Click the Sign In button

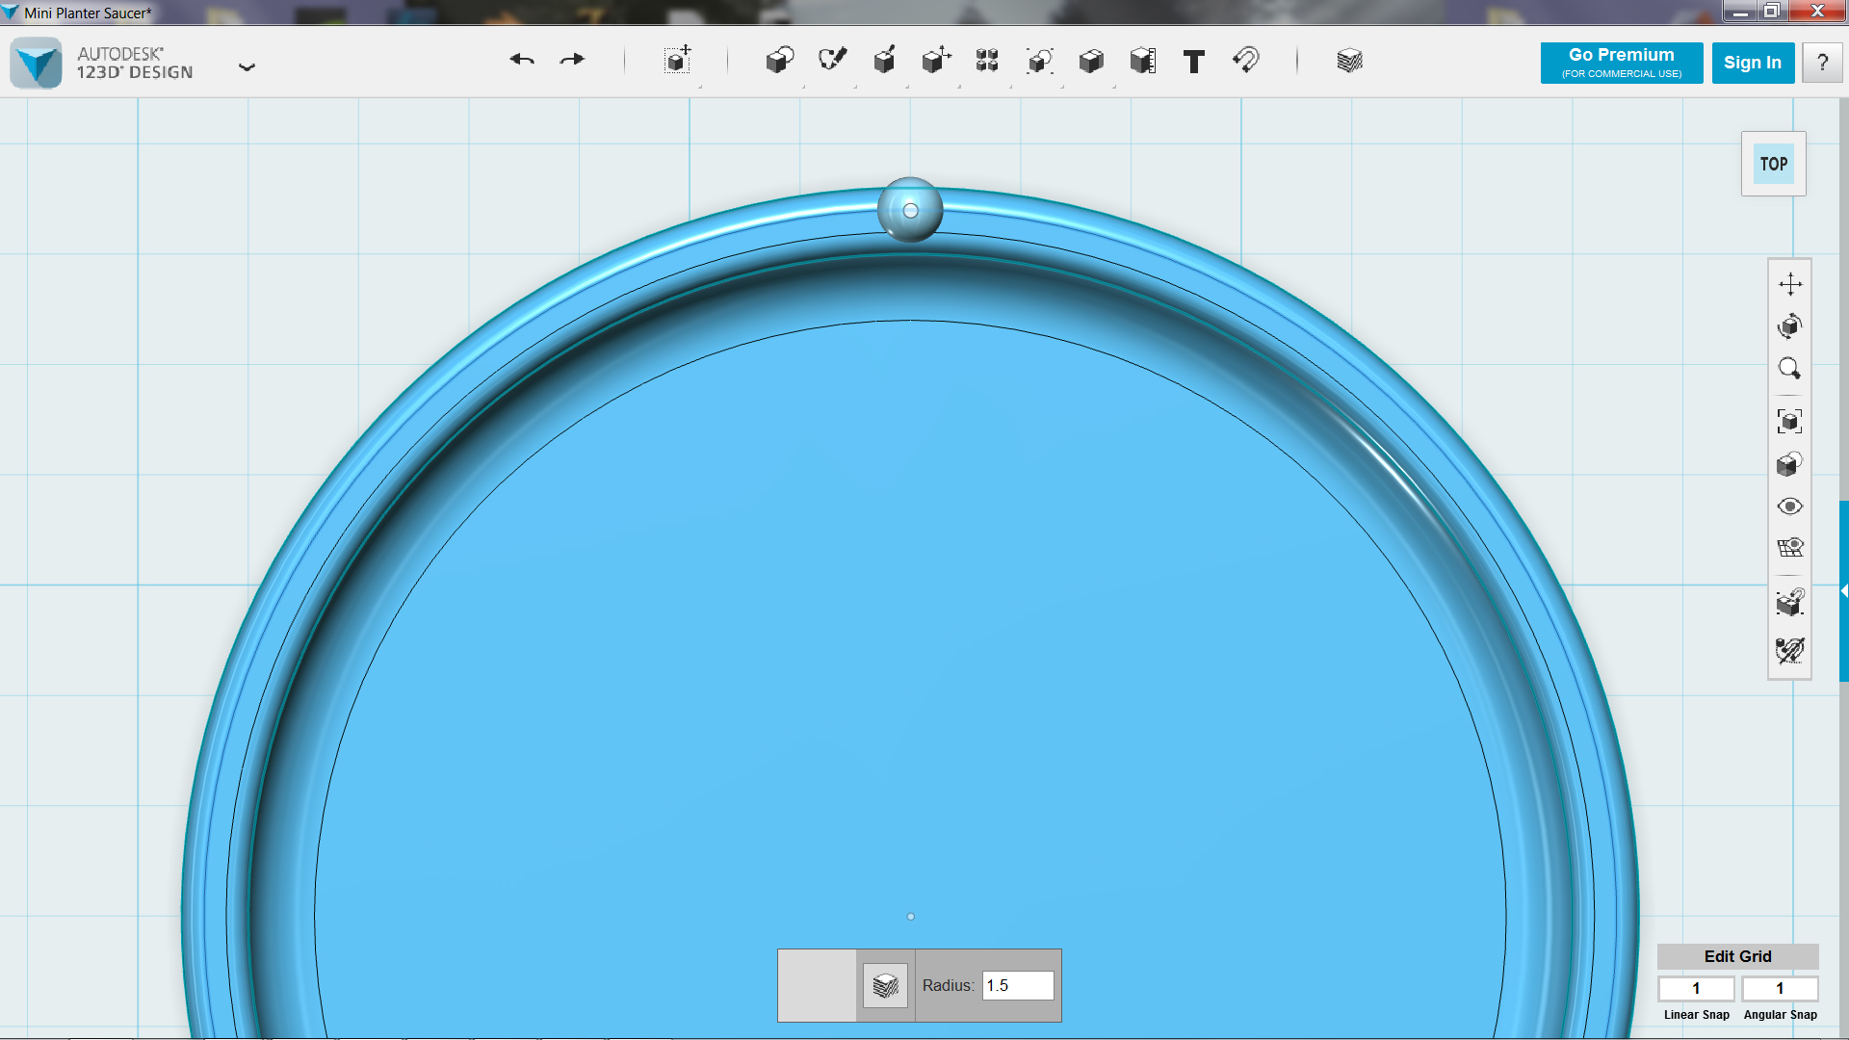[x=1752, y=63]
